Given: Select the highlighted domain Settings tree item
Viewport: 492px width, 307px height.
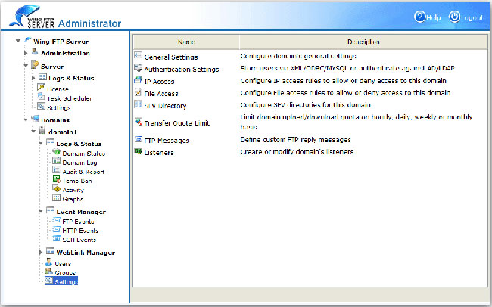Looking at the screenshot, I should tap(61, 281).
